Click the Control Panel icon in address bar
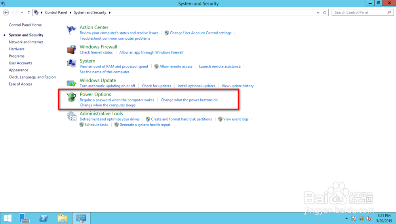 tap(36, 12)
